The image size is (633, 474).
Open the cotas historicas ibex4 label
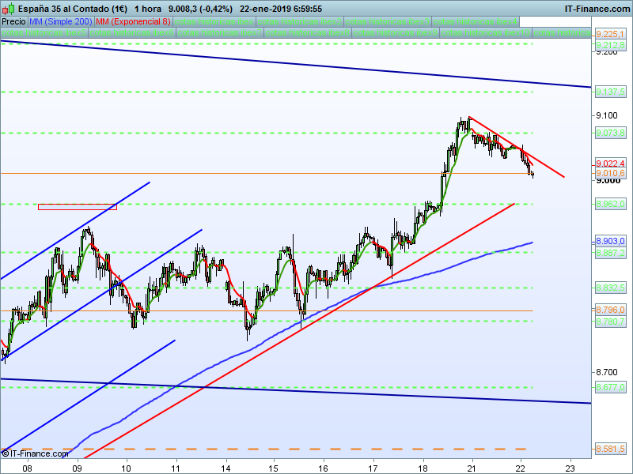point(476,21)
